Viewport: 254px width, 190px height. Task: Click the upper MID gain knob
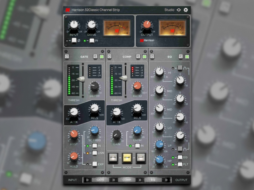point(180,99)
